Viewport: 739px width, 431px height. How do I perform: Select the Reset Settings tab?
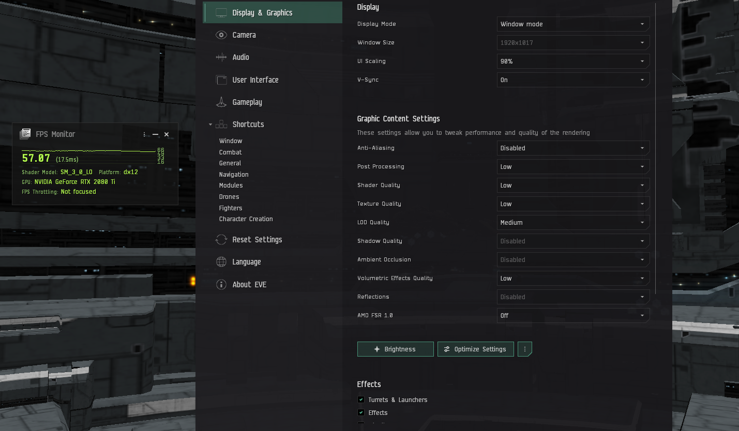coord(273,240)
